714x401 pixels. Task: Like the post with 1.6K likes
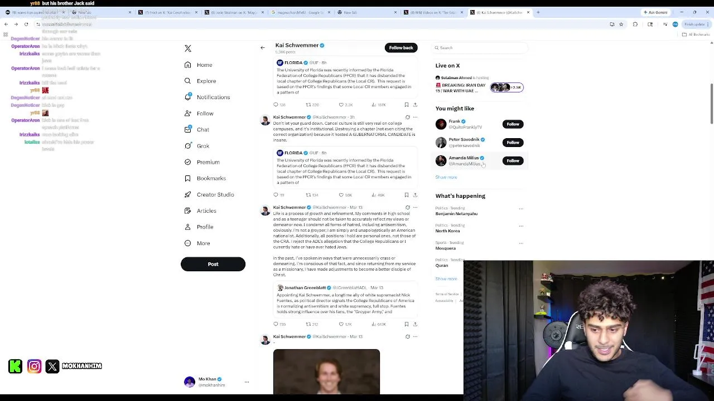click(346, 195)
